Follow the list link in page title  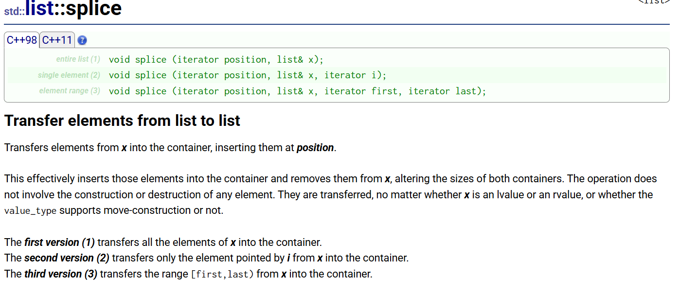(39, 8)
